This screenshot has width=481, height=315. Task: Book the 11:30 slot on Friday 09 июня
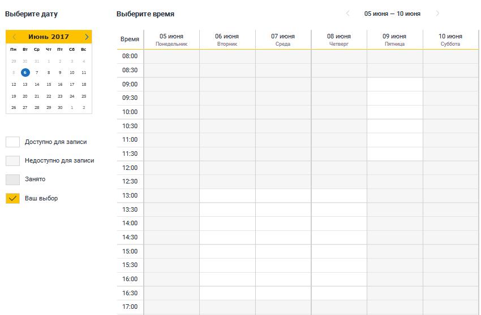click(394, 154)
